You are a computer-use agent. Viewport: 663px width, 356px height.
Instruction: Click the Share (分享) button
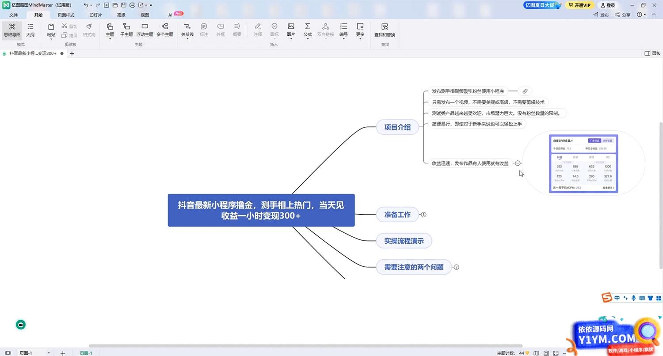pyautogui.click(x=623, y=15)
